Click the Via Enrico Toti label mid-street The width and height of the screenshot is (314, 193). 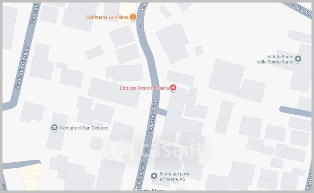pos(153,118)
